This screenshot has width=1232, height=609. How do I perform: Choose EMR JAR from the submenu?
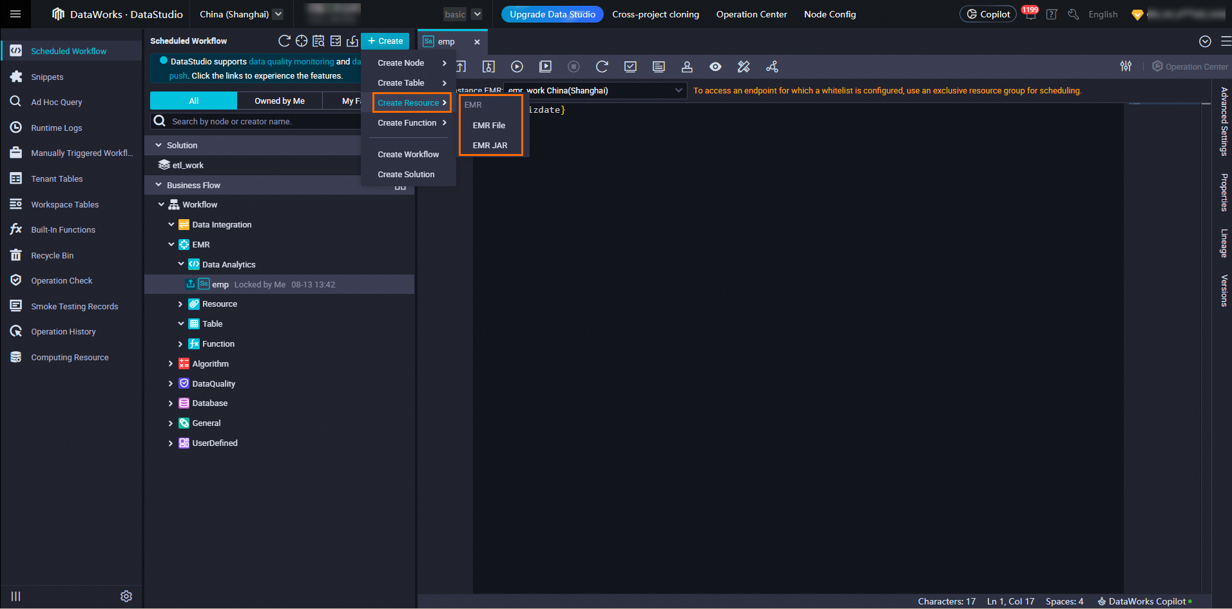tap(490, 146)
